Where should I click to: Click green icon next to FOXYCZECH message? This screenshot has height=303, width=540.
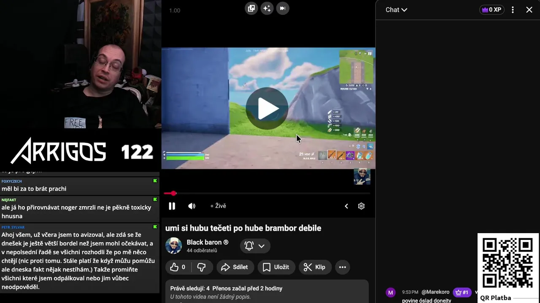tap(155, 181)
